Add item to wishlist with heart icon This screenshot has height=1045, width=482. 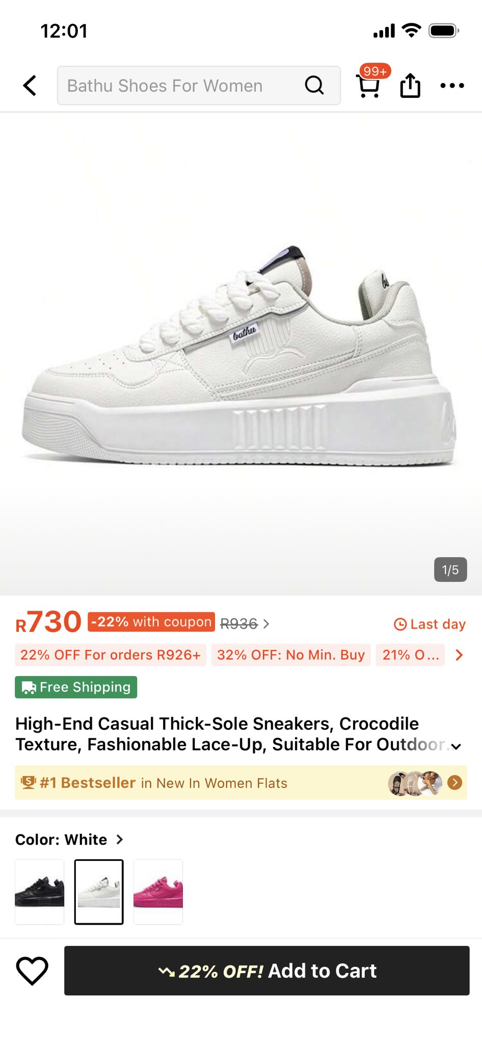[x=32, y=971]
